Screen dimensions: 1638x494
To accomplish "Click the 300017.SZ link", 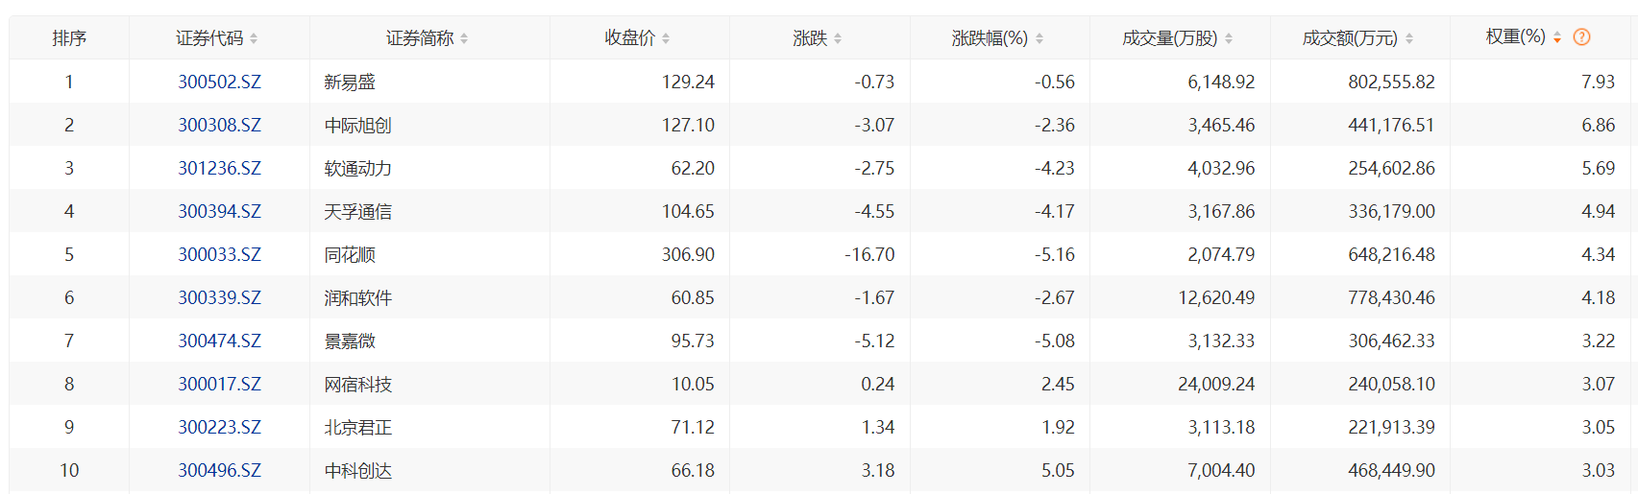I will coord(219,385).
